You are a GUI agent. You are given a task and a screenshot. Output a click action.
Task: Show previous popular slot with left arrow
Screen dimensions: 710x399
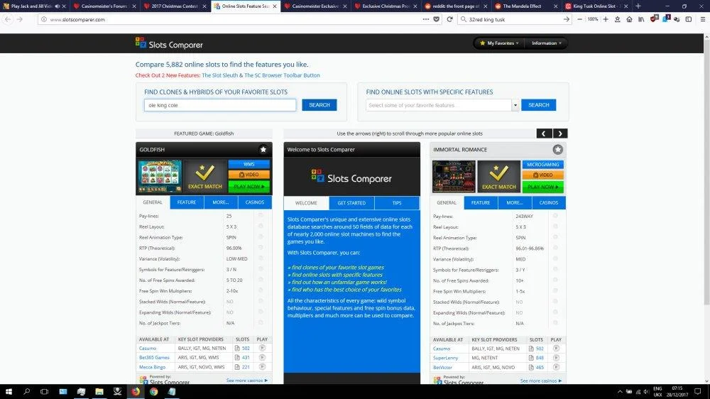pos(544,133)
